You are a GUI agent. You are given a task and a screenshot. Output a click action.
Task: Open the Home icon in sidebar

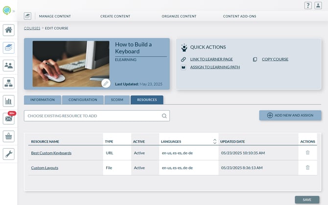coord(8,30)
